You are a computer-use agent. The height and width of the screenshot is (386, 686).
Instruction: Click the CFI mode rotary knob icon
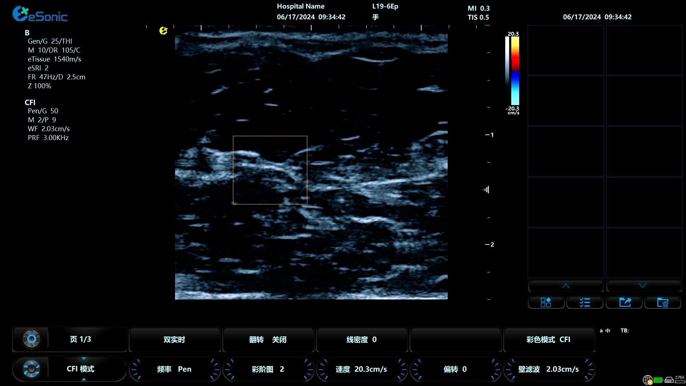click(x=31, y=369)
